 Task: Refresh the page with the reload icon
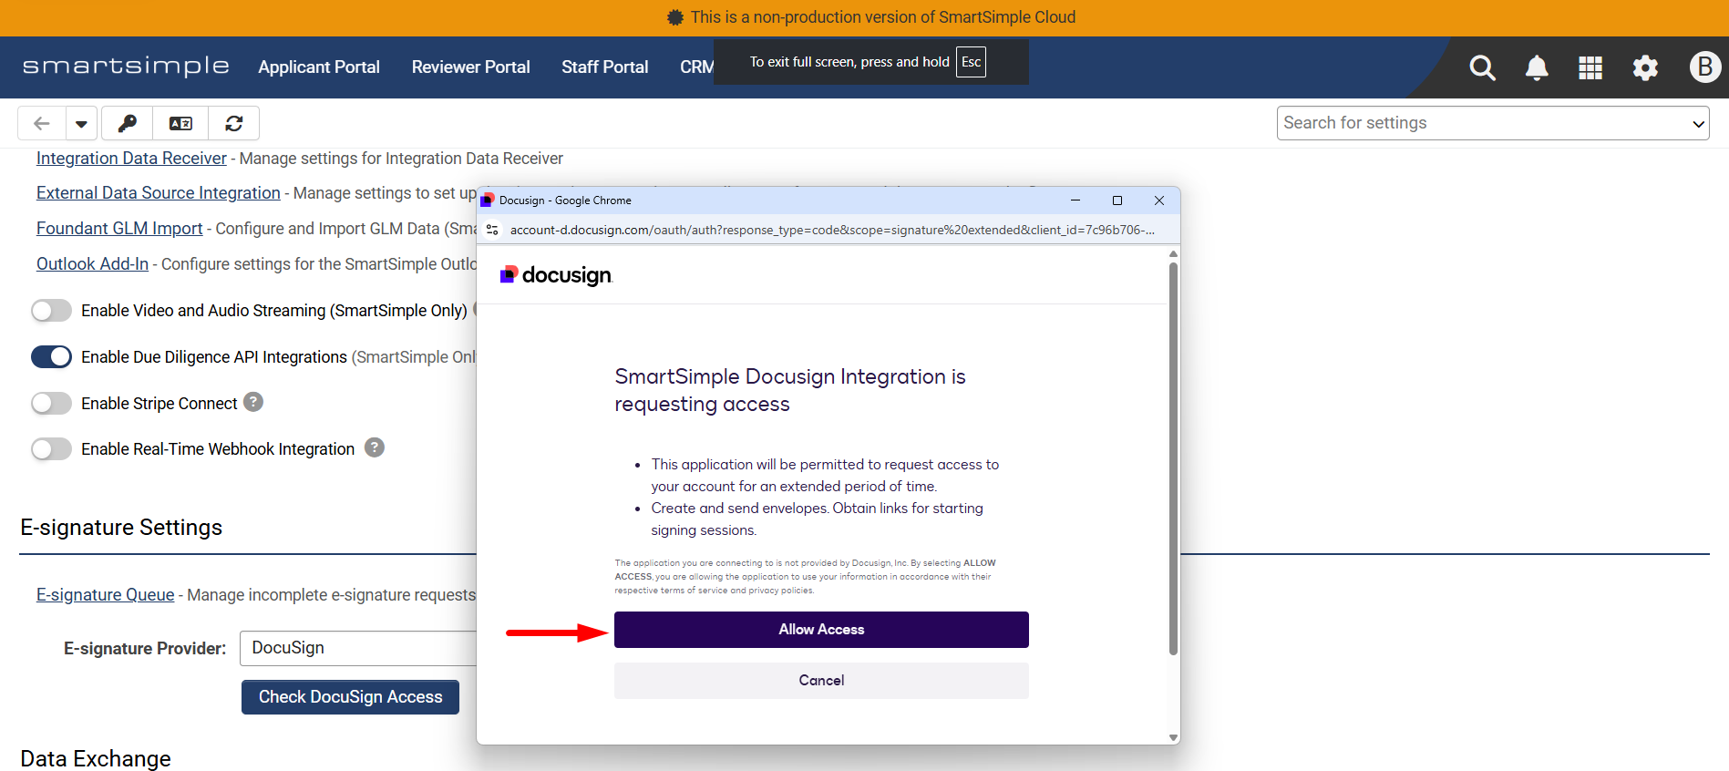click(x=234, y=123)
